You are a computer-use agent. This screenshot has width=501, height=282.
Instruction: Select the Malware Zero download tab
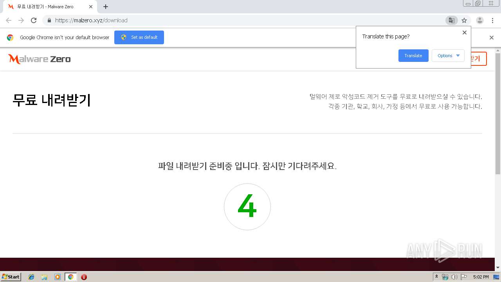click(50, 7)
